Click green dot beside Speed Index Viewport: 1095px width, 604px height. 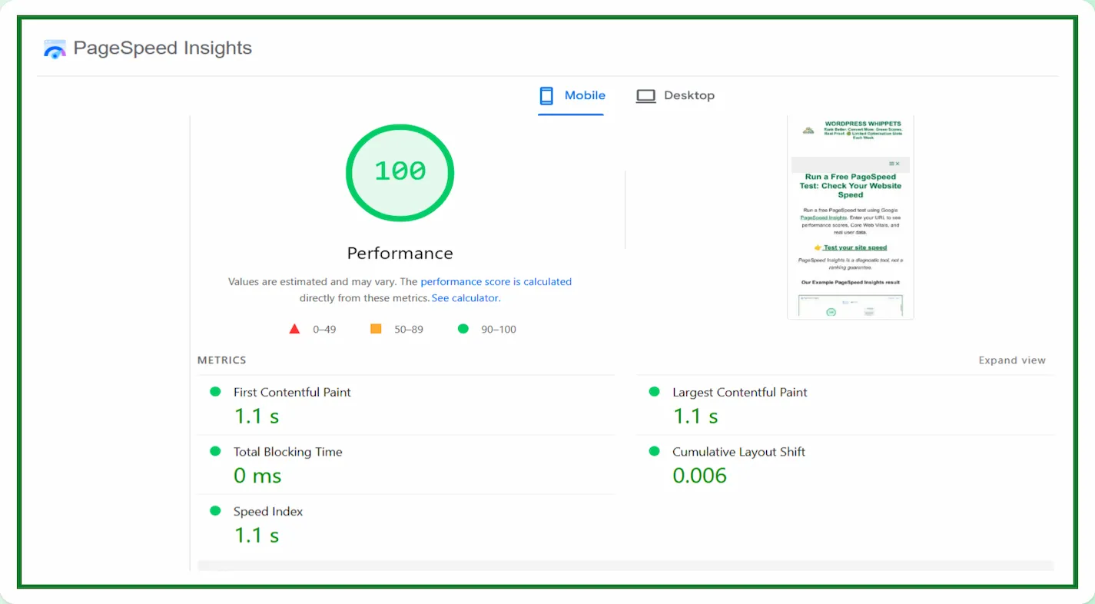215,511
